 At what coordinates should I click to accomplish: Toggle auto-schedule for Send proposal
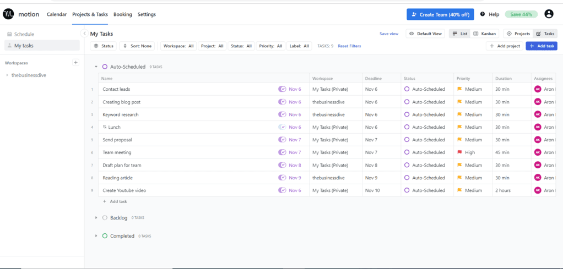pos(282,140)
